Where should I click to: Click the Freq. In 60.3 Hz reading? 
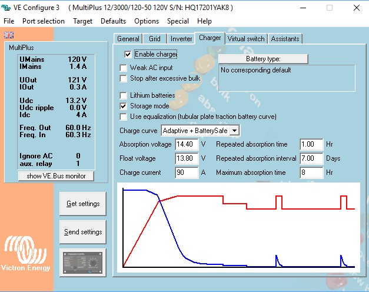pos(55,135)
